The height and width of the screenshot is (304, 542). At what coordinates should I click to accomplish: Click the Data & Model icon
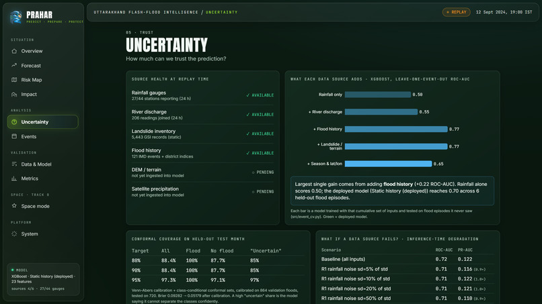14,164
